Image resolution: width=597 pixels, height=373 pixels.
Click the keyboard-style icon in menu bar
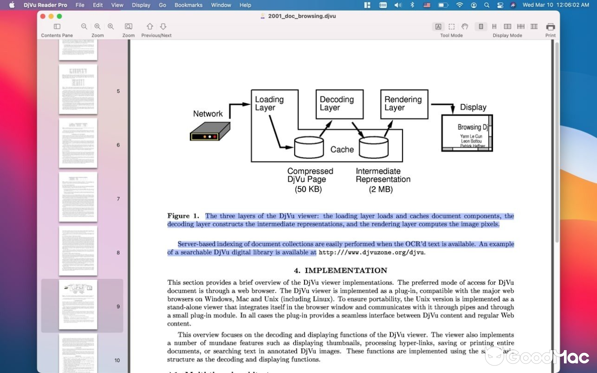[x=383, y=5]
